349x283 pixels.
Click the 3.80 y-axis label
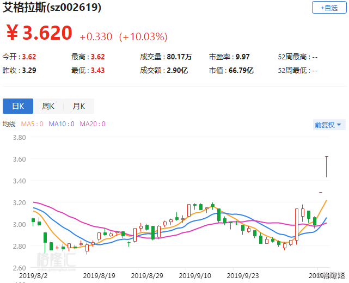tap(19, 138)
